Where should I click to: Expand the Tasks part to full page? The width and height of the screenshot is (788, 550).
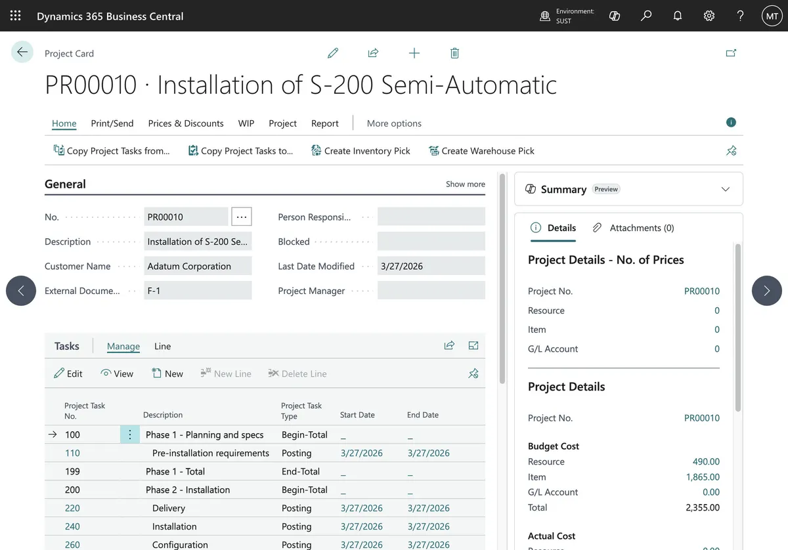473,346
